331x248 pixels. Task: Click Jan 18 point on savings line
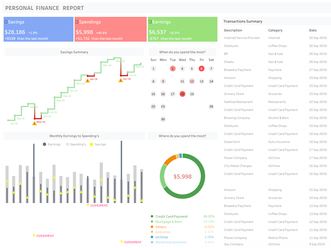(x=8, y=120)
